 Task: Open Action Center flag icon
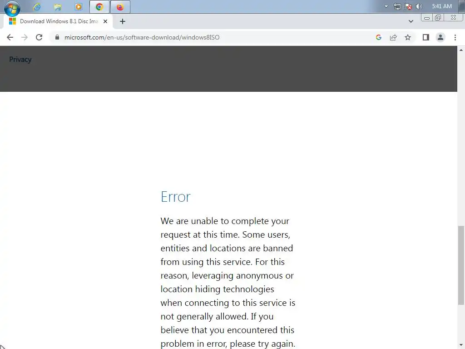click(x=408, y=6)
